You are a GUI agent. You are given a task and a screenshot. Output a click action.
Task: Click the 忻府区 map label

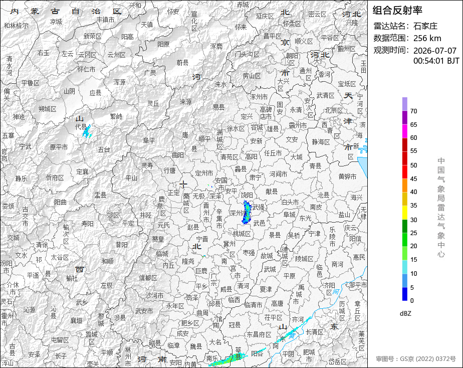[x=55, y=177]
